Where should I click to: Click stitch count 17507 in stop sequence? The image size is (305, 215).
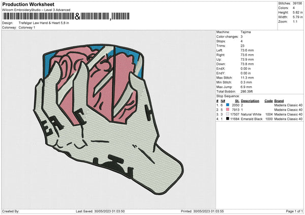coord(235,114)
